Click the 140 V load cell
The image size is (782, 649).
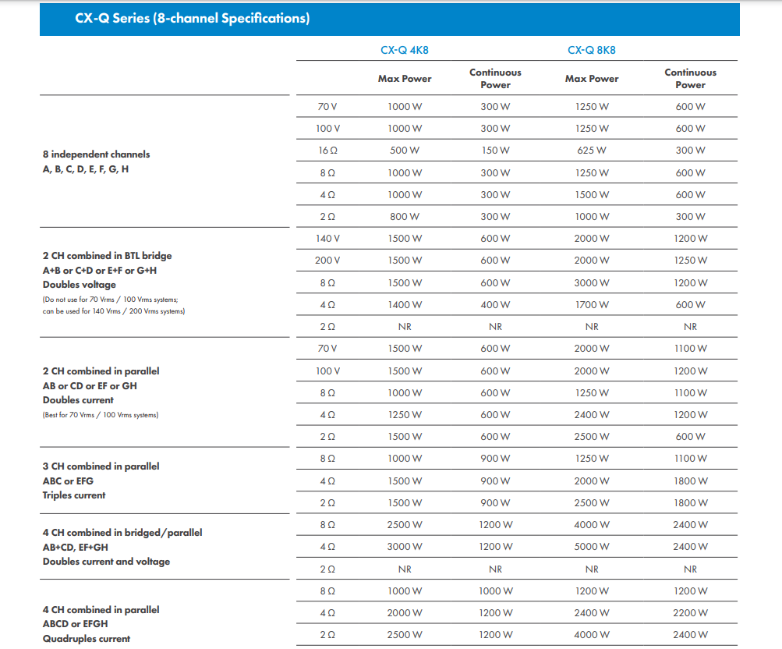[x=327, y=239]
